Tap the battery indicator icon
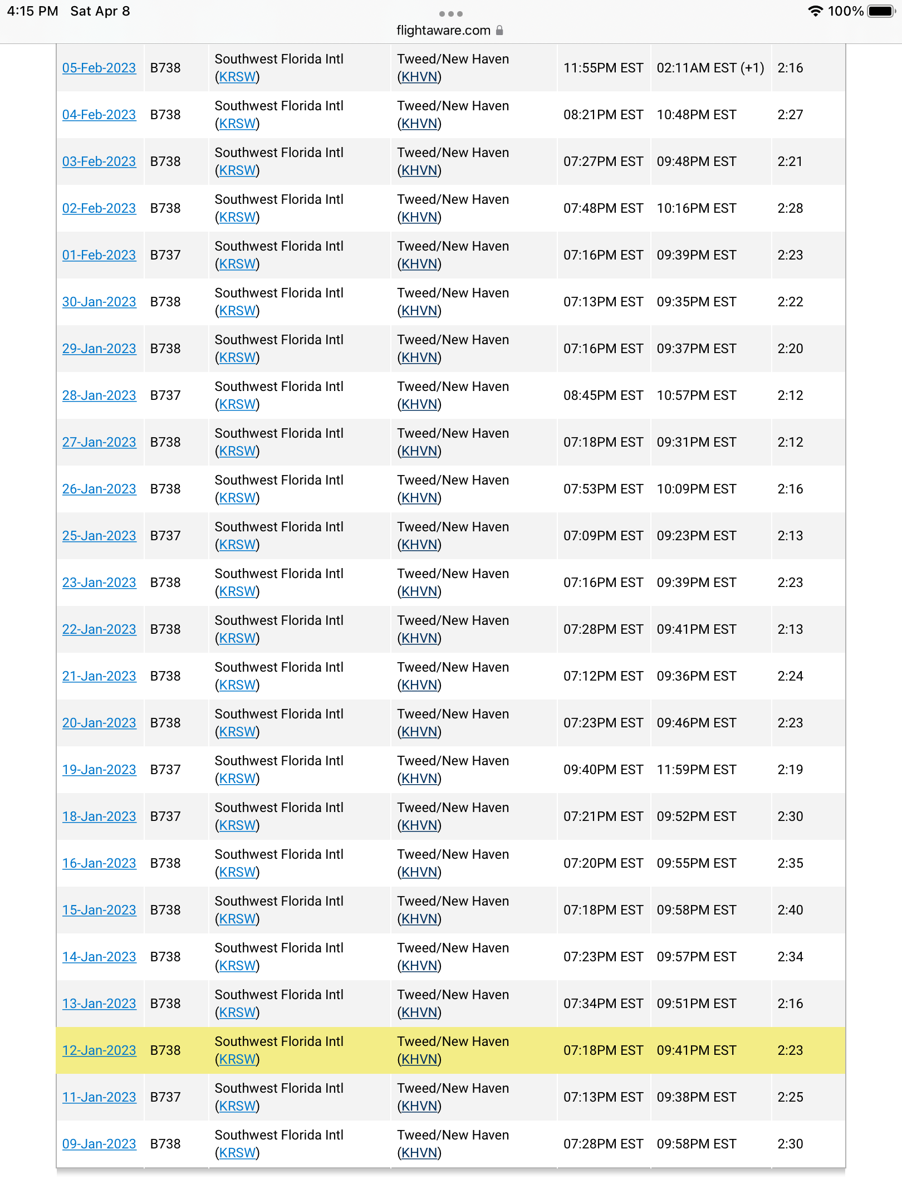Viewport: 902px width, 1203px height. coord(881,11)
